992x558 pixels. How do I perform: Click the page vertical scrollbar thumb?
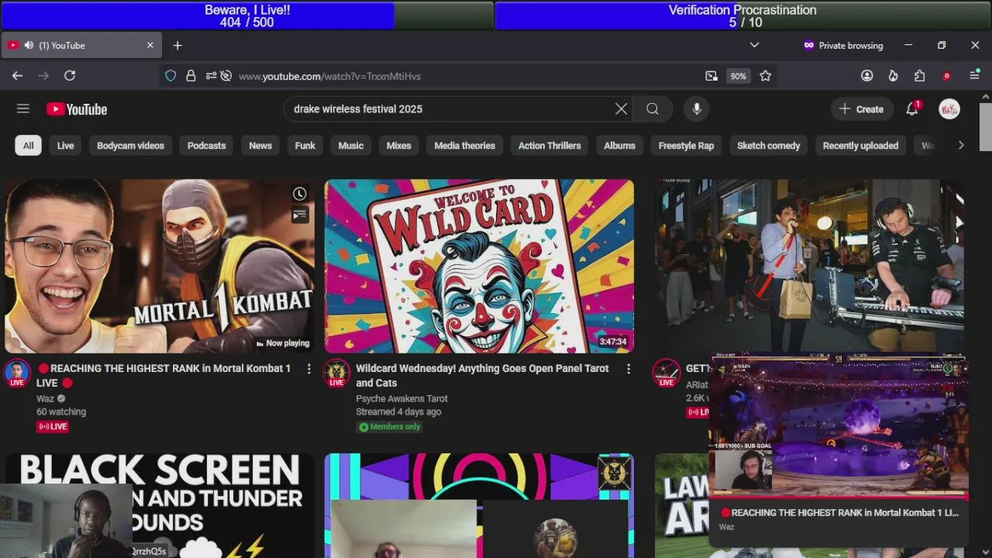[x=985, y=126]
